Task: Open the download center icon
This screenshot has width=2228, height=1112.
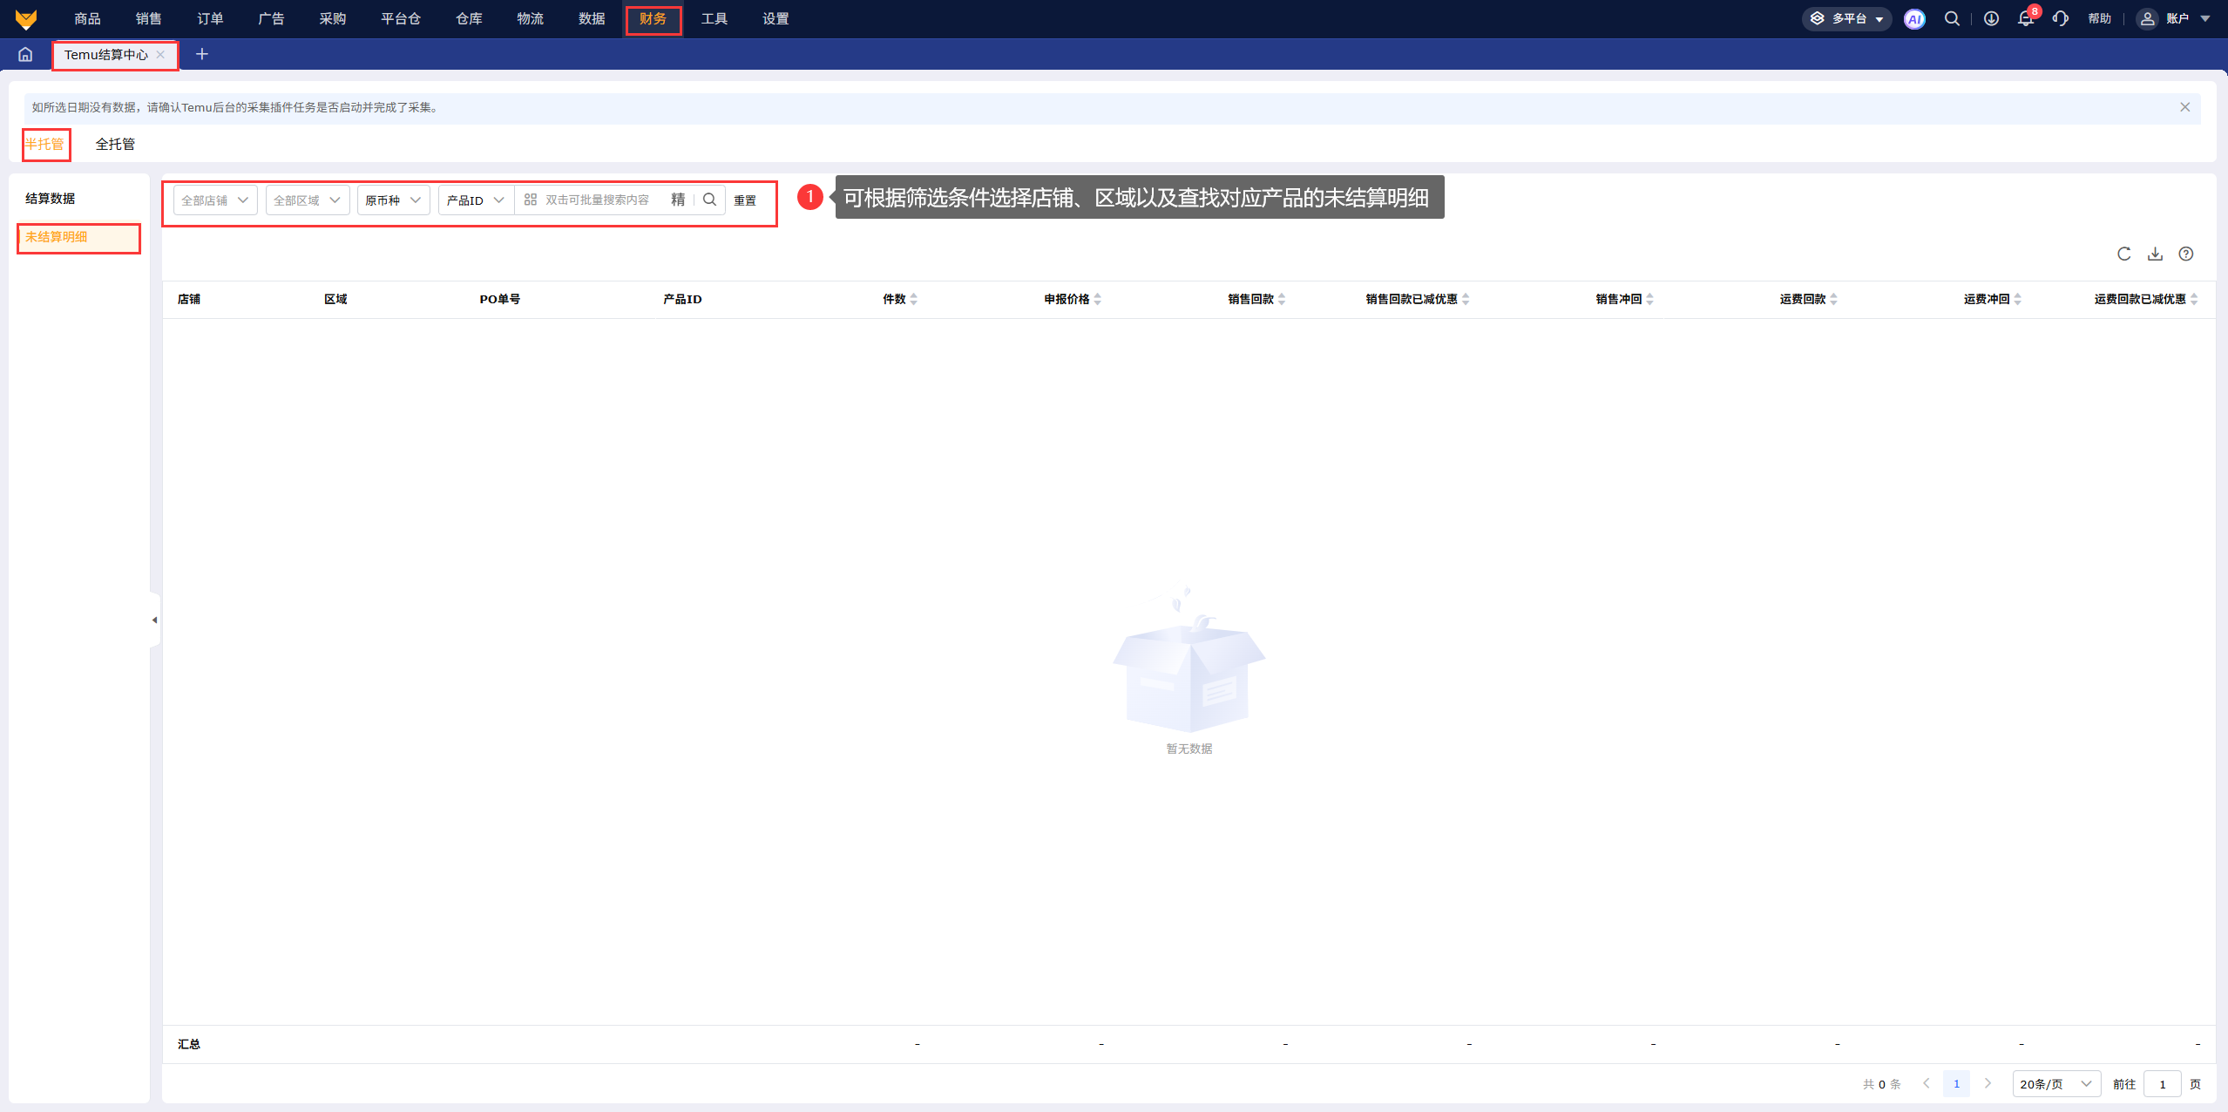Action: [x=1991, y=19]
